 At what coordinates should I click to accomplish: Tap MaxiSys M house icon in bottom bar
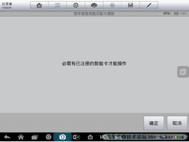click(90, 137)
